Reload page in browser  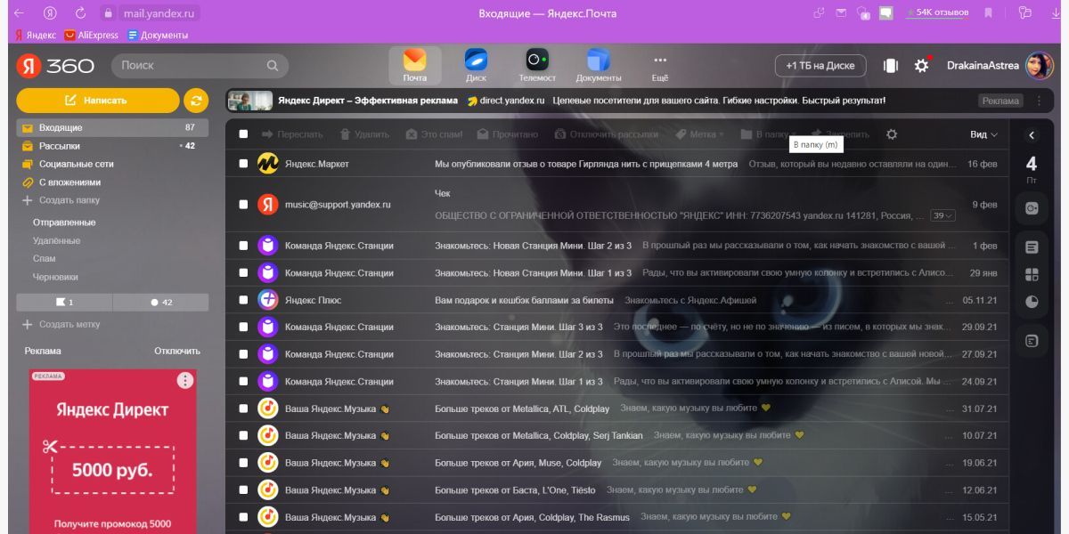point(80,13)
